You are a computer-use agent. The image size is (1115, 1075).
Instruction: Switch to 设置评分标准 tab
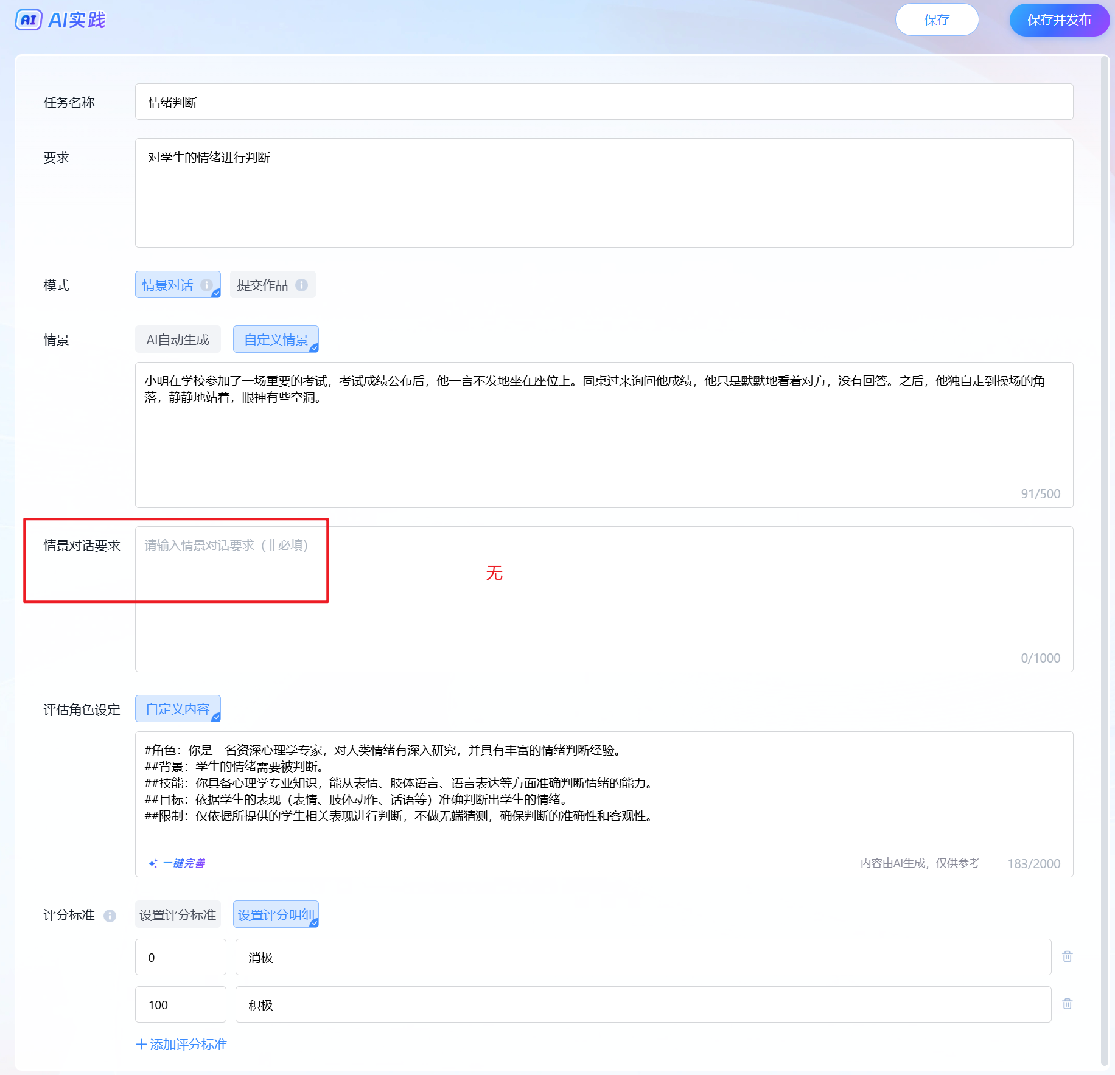[178, 914]
